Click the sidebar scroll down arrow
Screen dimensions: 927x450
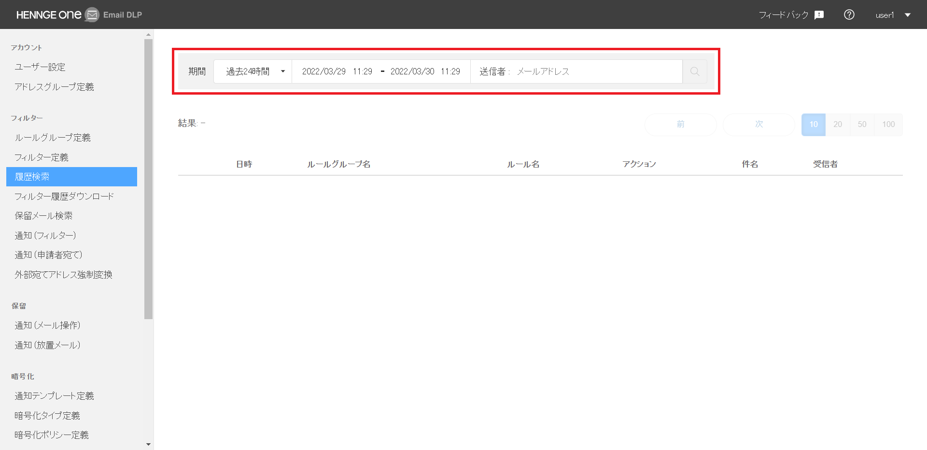click(x=148, y=444)
